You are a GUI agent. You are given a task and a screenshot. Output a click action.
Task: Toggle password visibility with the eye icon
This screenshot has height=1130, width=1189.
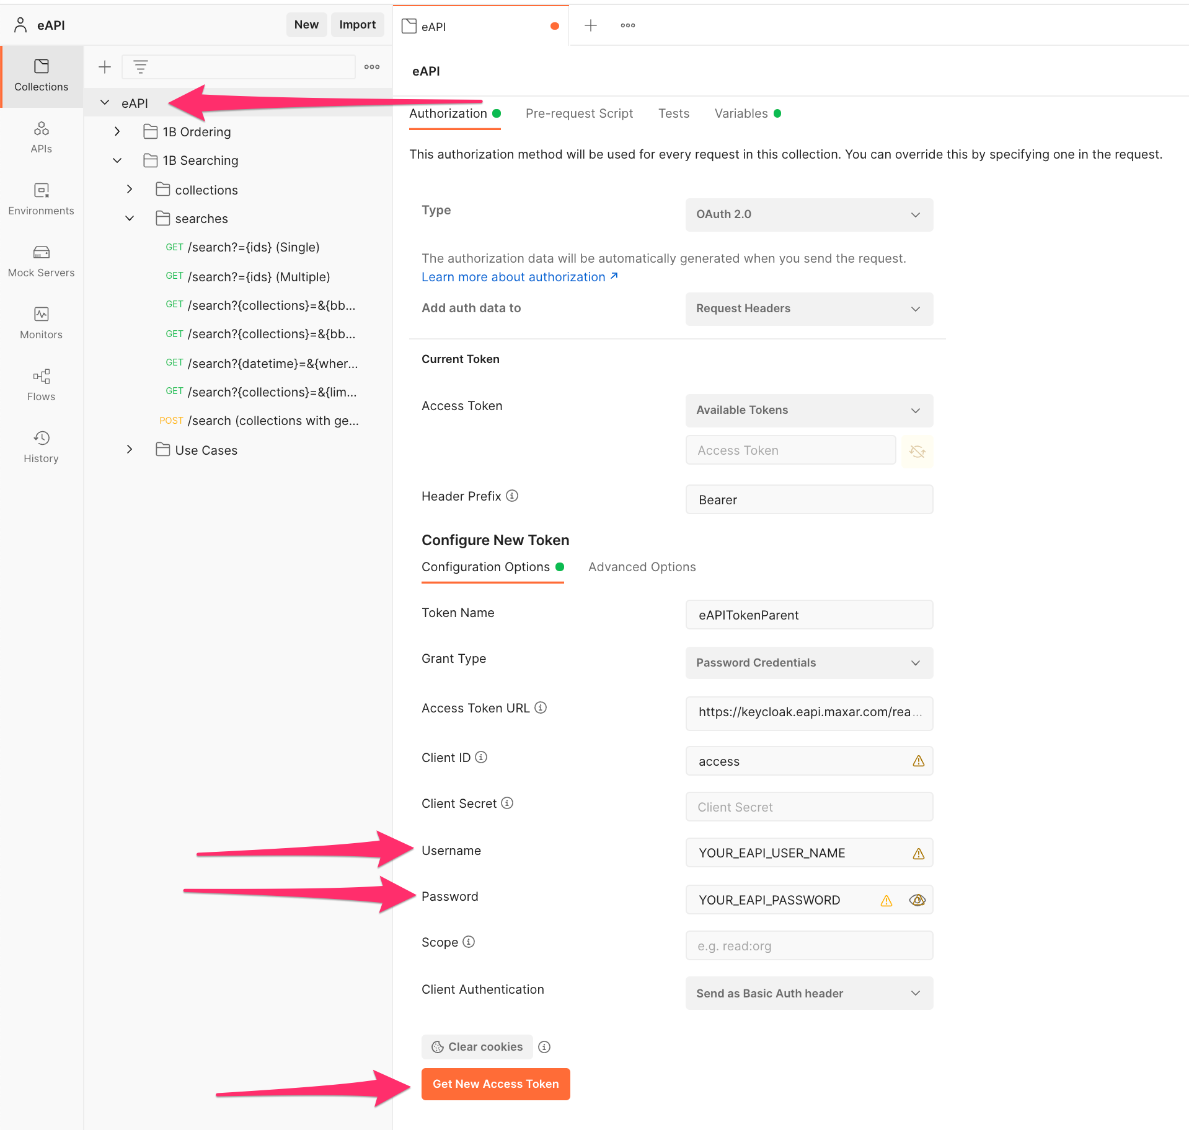click(x=917, y=900)
